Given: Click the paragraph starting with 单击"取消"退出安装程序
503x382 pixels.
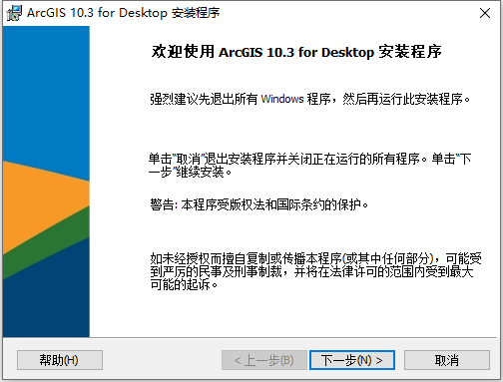Looking at the screenshot, I should pos(309,166).
